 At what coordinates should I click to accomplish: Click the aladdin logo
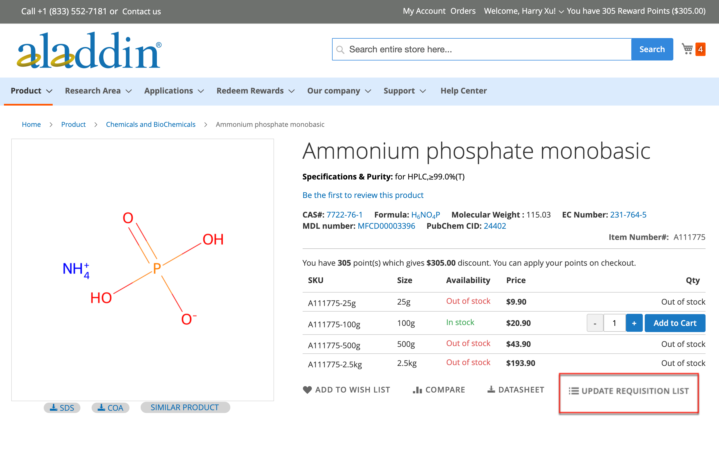tap(89, 50)
